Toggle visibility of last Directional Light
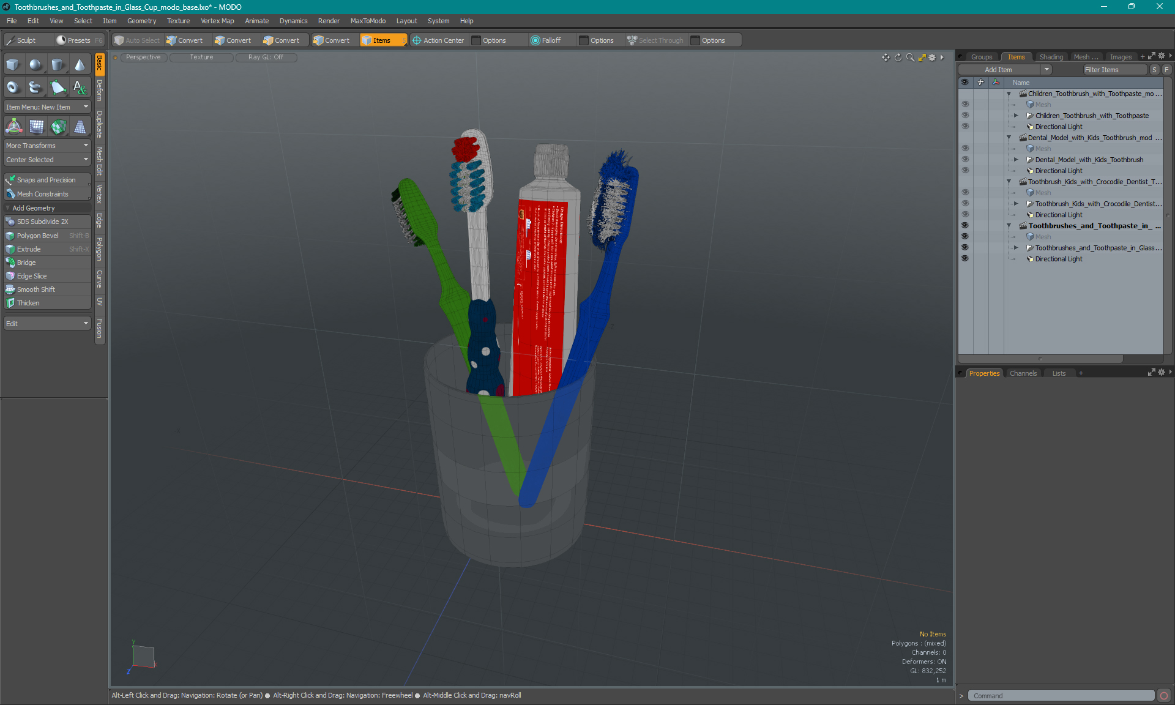The width and height of the screenshot is (1175, 705). point(965,259)
